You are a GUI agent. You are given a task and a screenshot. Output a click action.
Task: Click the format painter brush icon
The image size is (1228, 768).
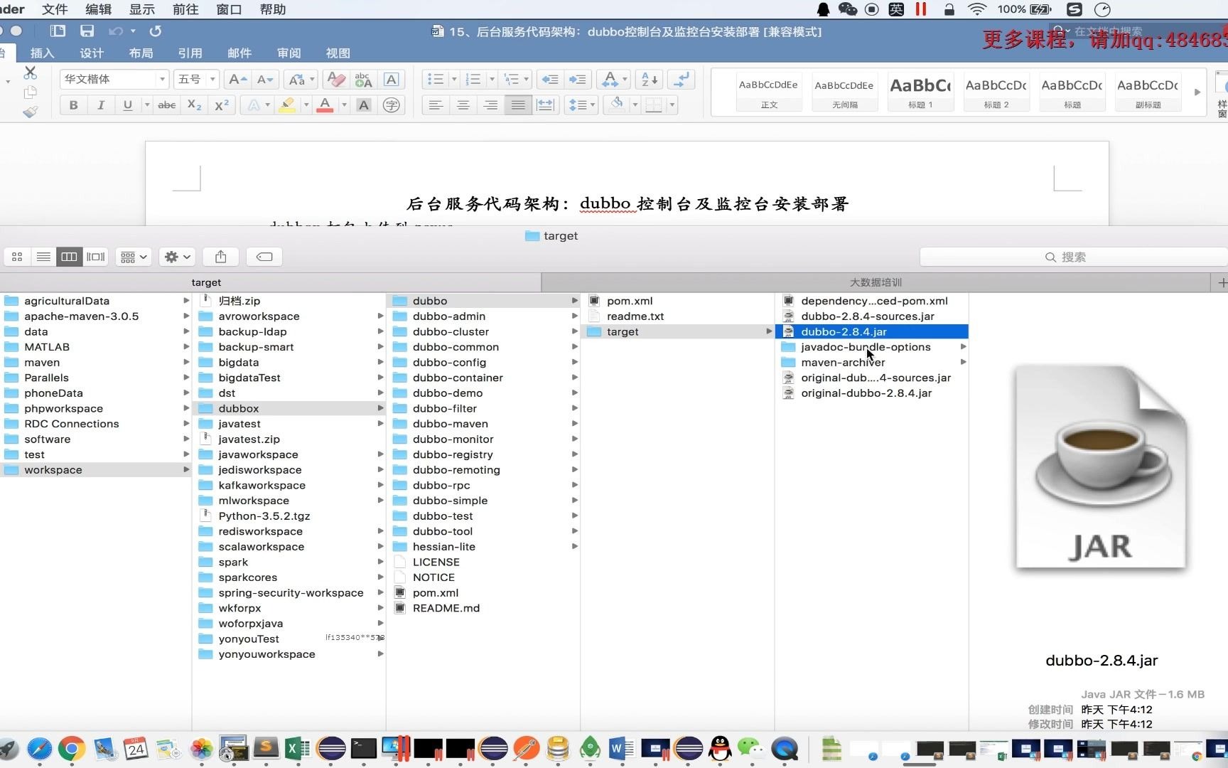click(x=30, y=112)
